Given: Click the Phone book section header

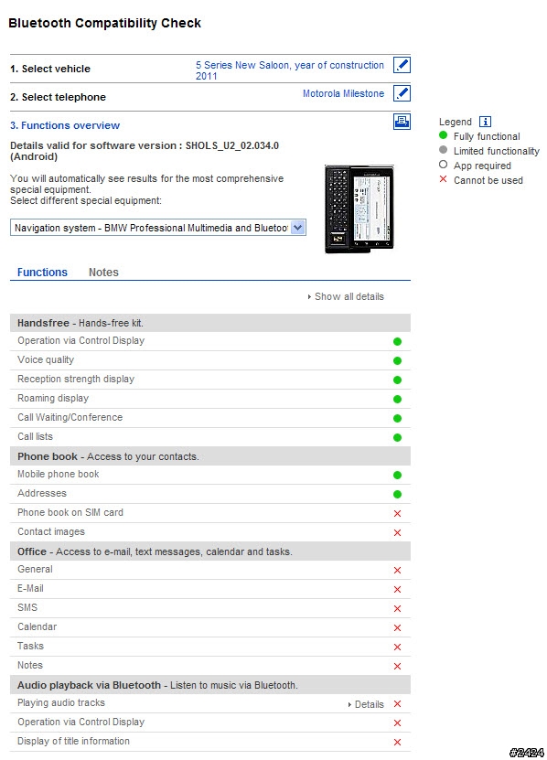Looking at the screenshot, I should 210,456.
